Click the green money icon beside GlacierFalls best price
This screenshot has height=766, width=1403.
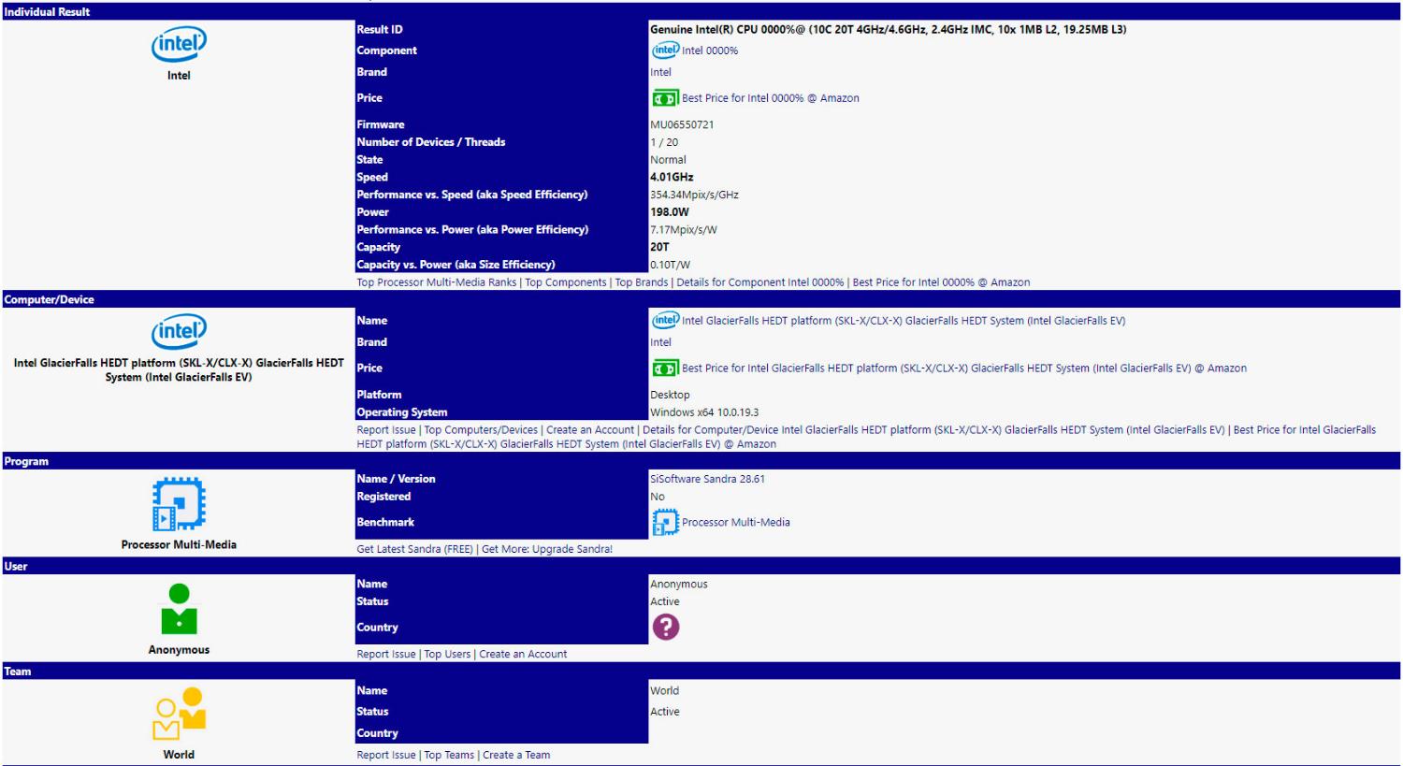665,369
